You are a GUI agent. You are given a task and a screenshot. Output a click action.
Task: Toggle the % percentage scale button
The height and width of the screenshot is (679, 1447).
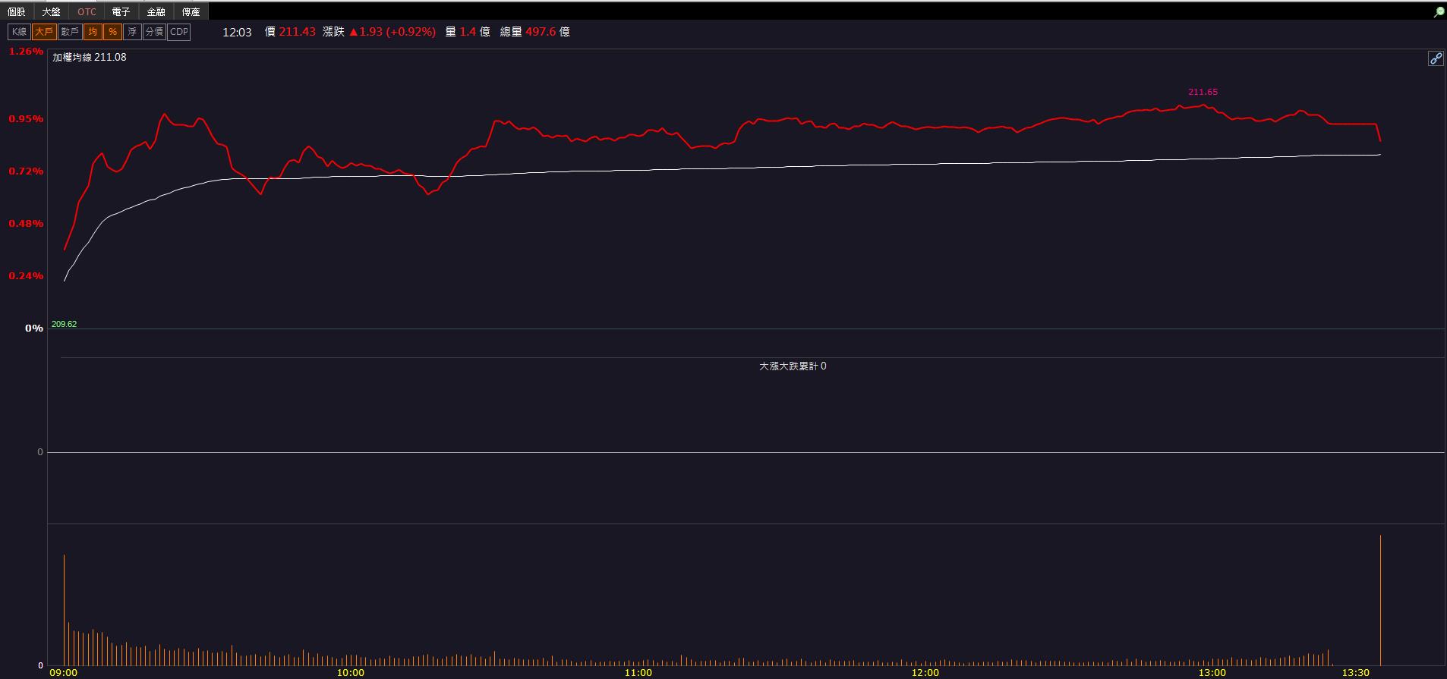[112, 32]
